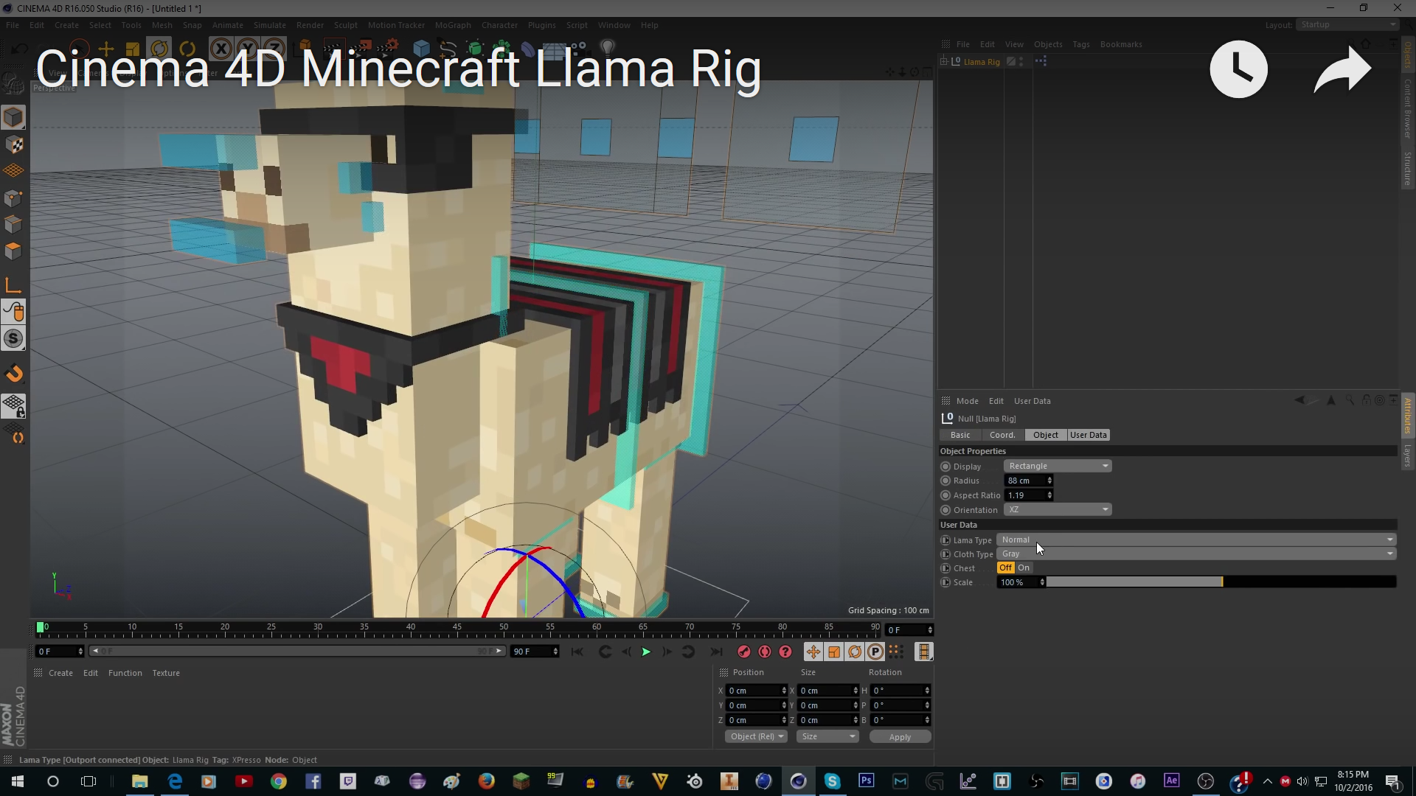This screenshot has width=1416, height=796.
Task: Click the Locked Workplane grid icon
Action: (13, 406)
